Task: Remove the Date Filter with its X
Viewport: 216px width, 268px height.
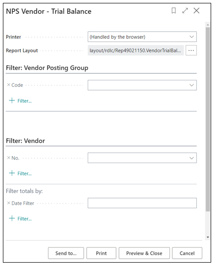Action: pos(8,203)
